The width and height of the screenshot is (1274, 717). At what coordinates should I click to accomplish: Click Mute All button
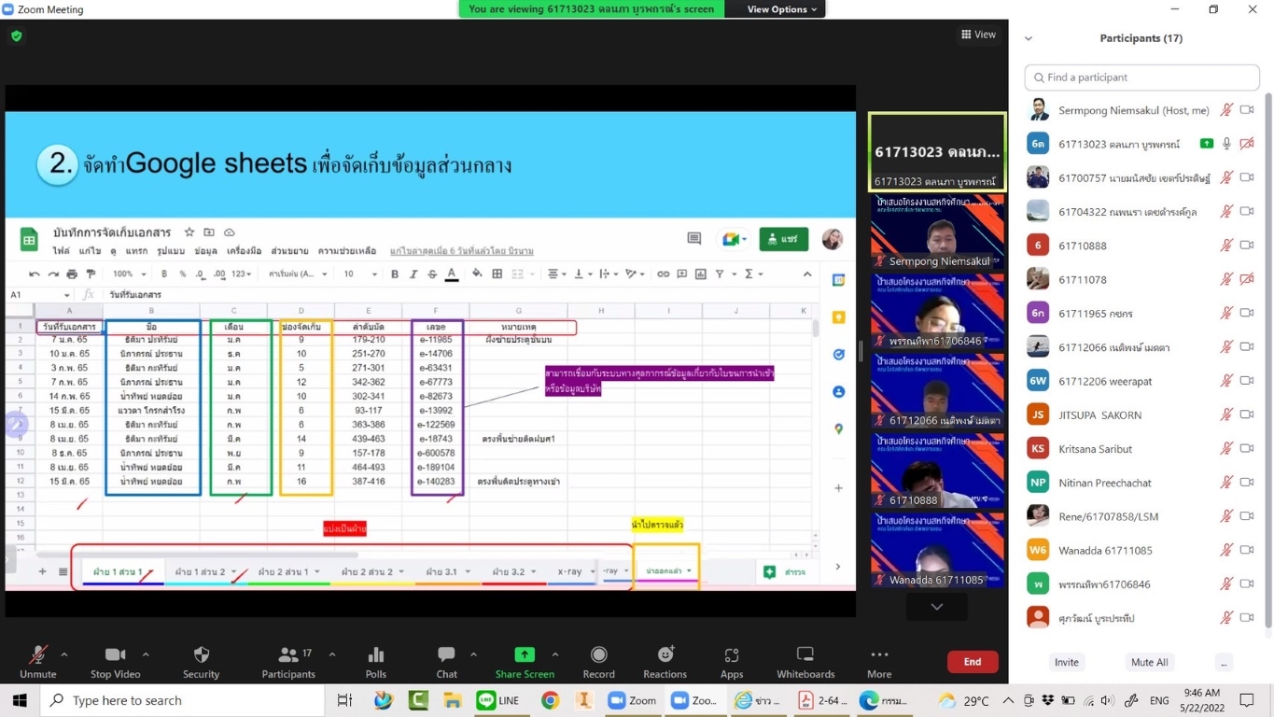pyautogui.click(x=1149, y=662)
